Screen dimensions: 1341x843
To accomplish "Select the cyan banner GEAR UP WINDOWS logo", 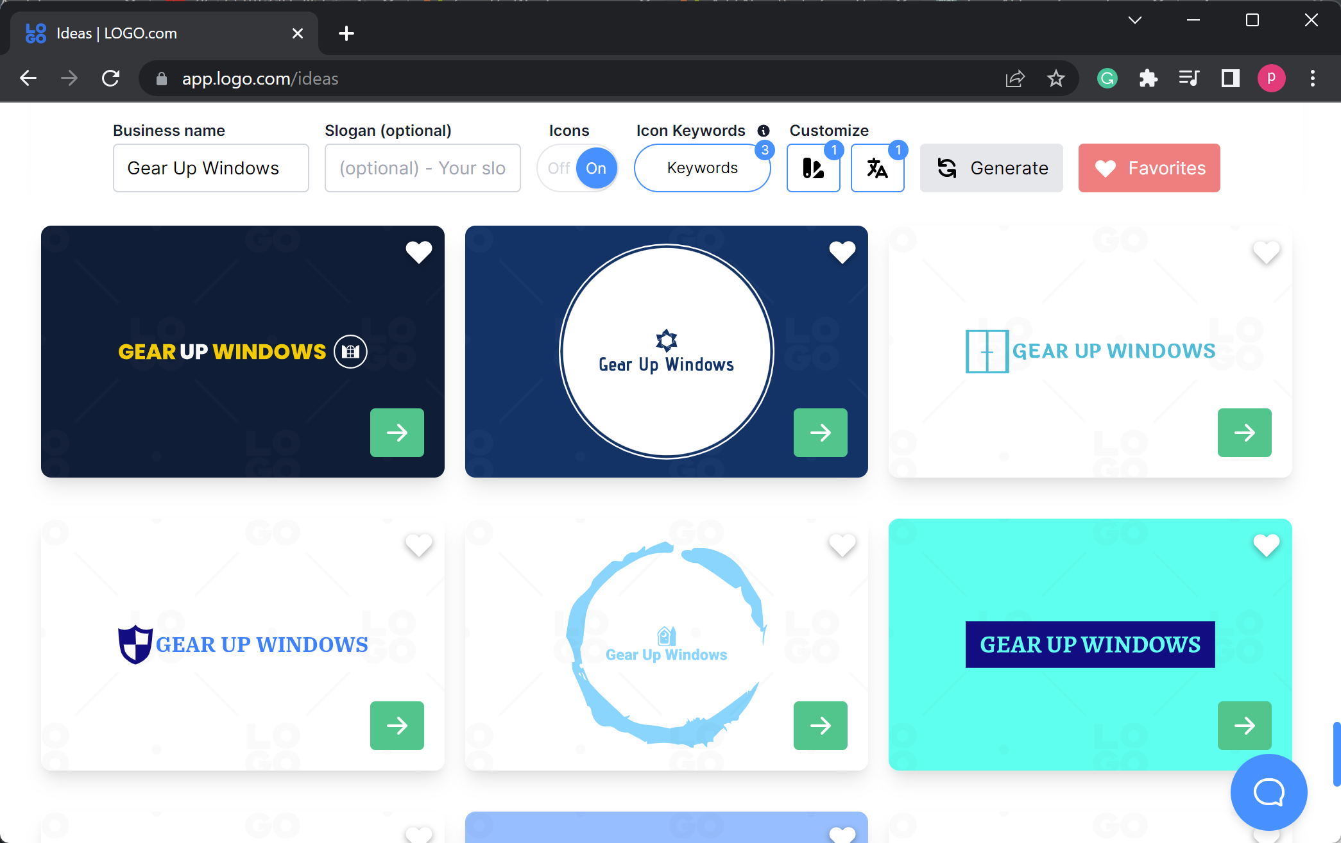I will pyautogui.click(x=1090, y=644).
